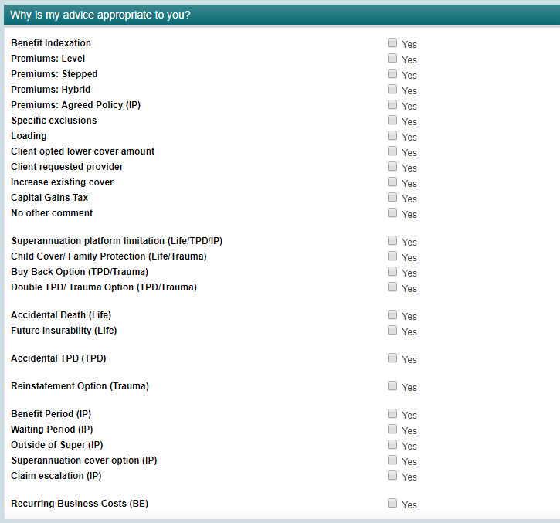Toggle the Loading checkbox
The image size is (560, 523).
[x=392, y=135]
